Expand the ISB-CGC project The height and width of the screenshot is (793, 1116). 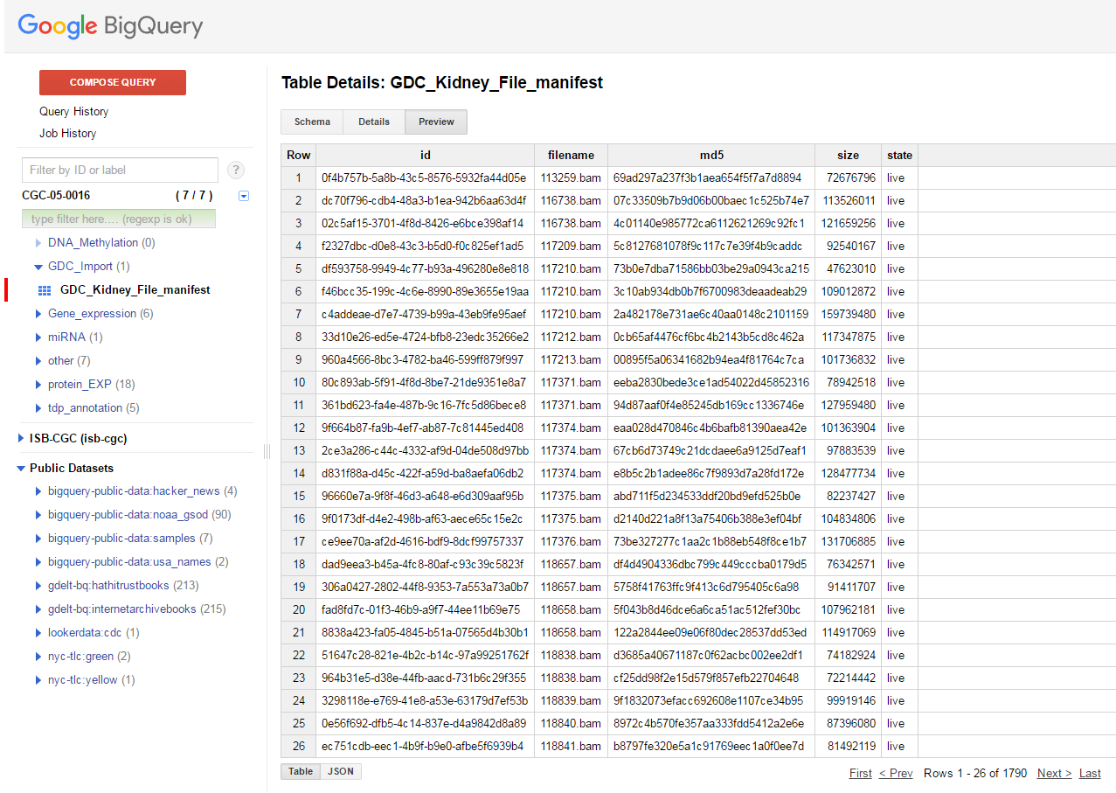(21, 439)
